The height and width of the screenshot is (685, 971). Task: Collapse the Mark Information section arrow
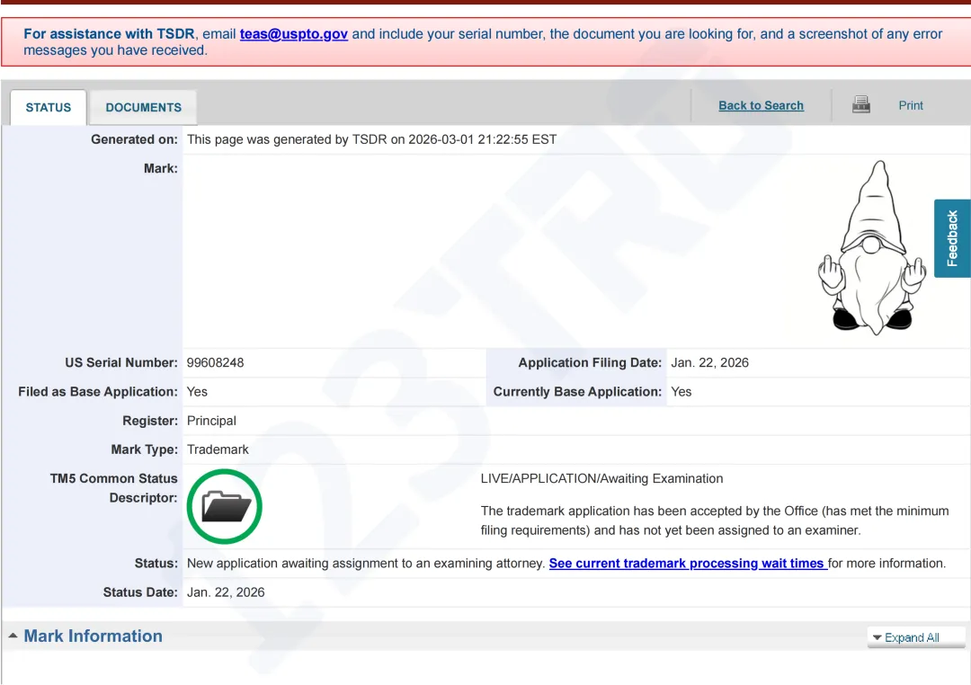click(x=13, y=636)
